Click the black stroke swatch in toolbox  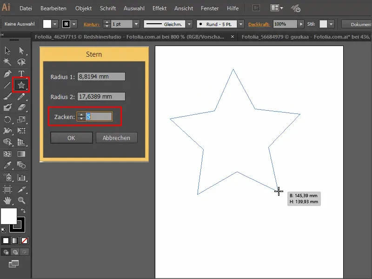(x=21, y=227)
